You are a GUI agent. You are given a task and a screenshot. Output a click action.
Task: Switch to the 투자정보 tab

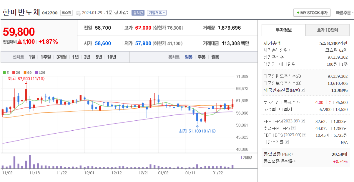coord(284,30)
